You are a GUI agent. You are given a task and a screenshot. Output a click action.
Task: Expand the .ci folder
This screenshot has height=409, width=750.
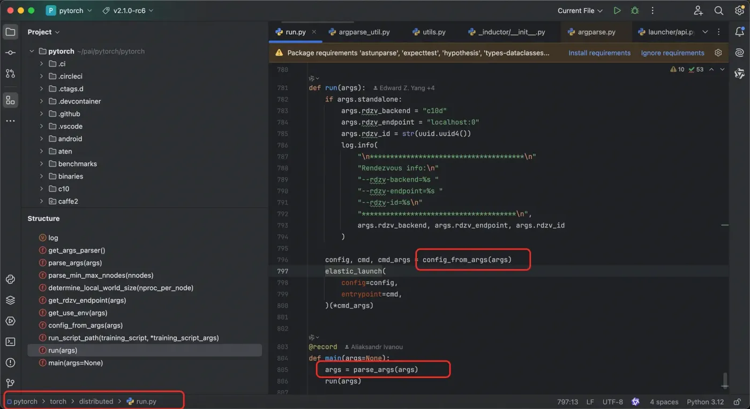click(x=41, y=64)
